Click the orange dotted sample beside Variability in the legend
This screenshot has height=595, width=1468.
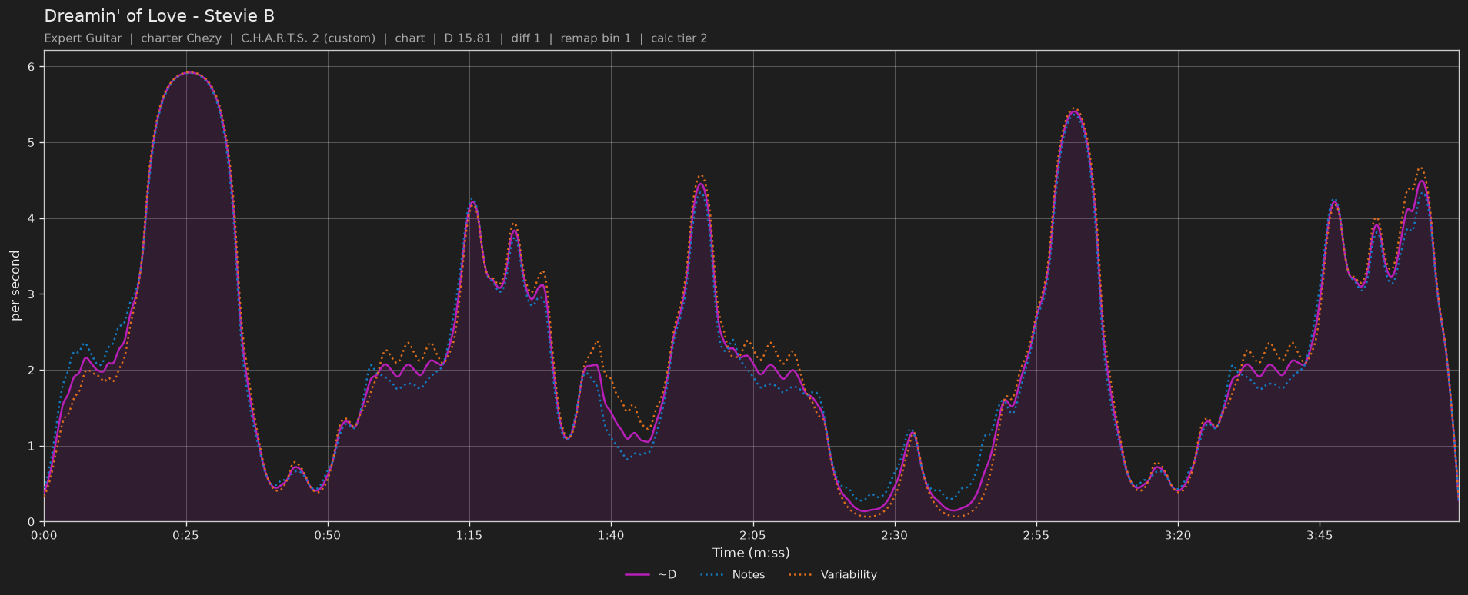pos(801,575)
